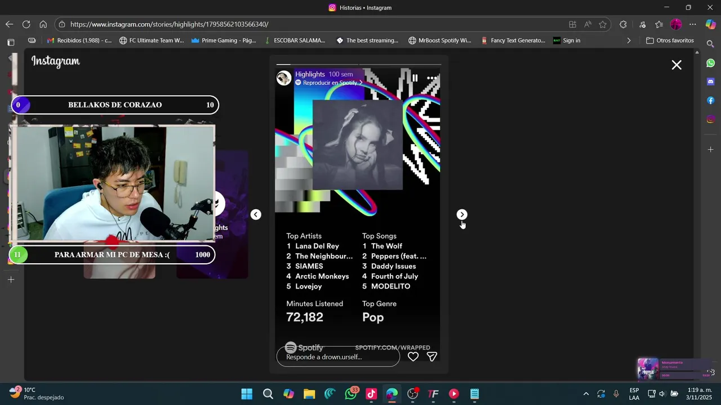Go to the next story
The width and height of the screenshot is (721, 405).
point(462,214)
